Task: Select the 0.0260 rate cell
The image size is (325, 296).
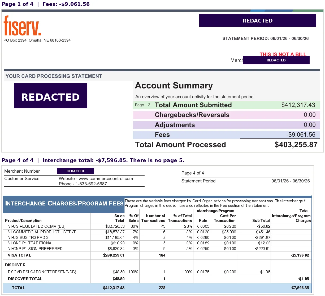Action: [203, 237]
